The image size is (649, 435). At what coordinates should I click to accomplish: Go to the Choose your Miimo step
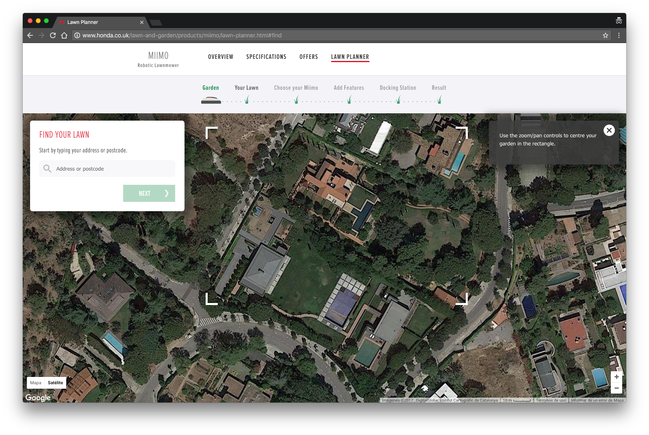[x=296, y=88]
